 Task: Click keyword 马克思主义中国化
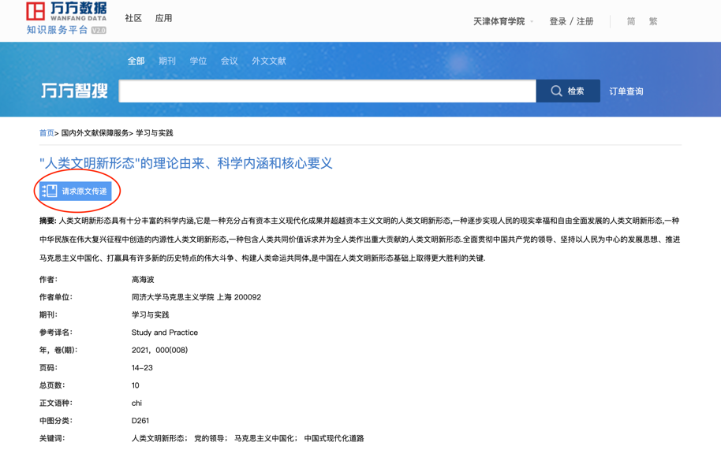point(264,438)
